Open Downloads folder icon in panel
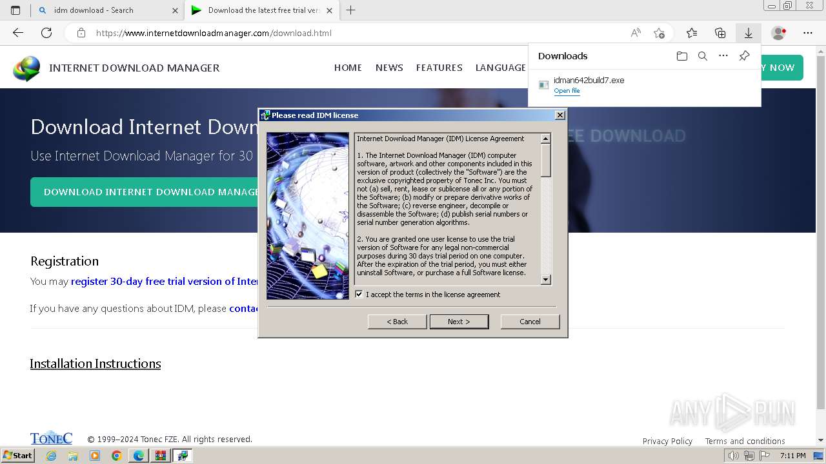 pyautogui.click(x=682, y=56)
